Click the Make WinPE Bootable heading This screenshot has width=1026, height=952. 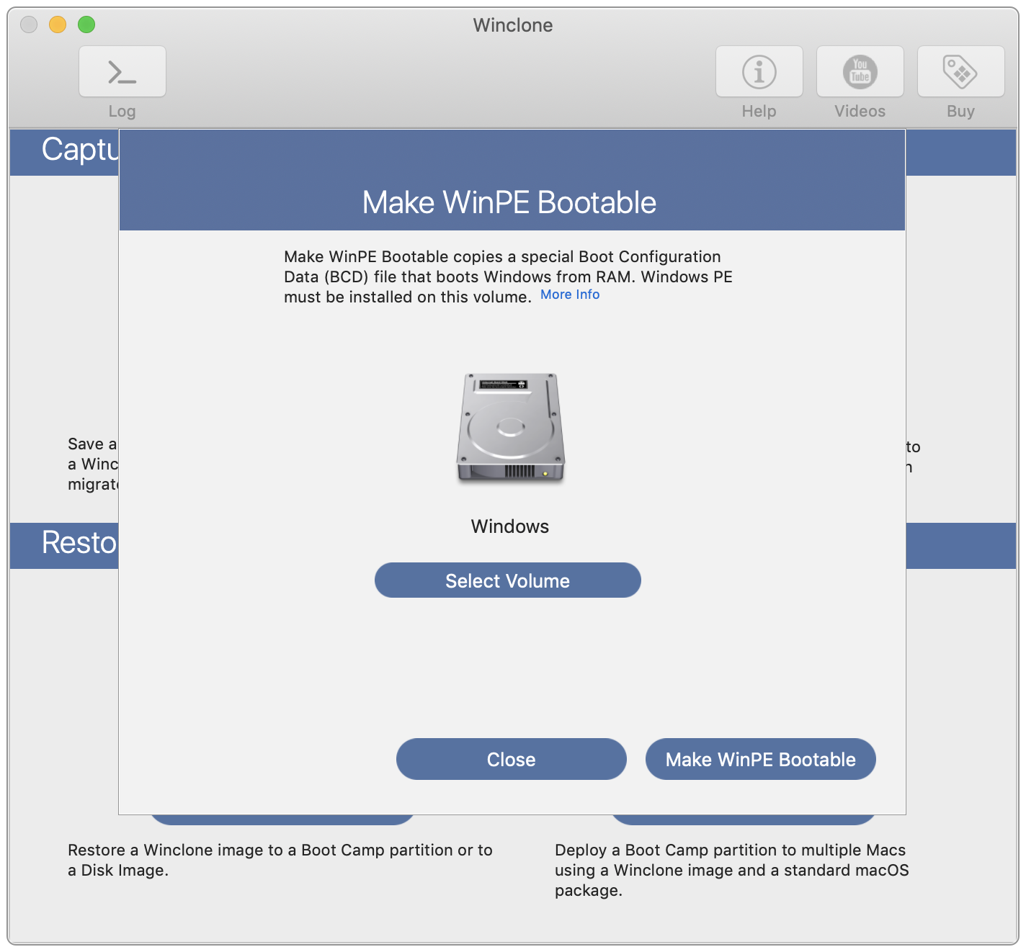(509, 202)
